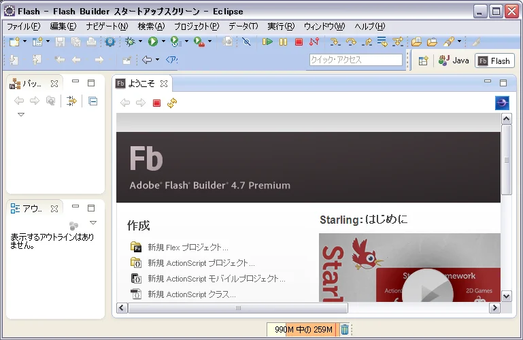
Task: Click the Search flashlight icon
Action: pyautogui.click(x=449, y=41)
